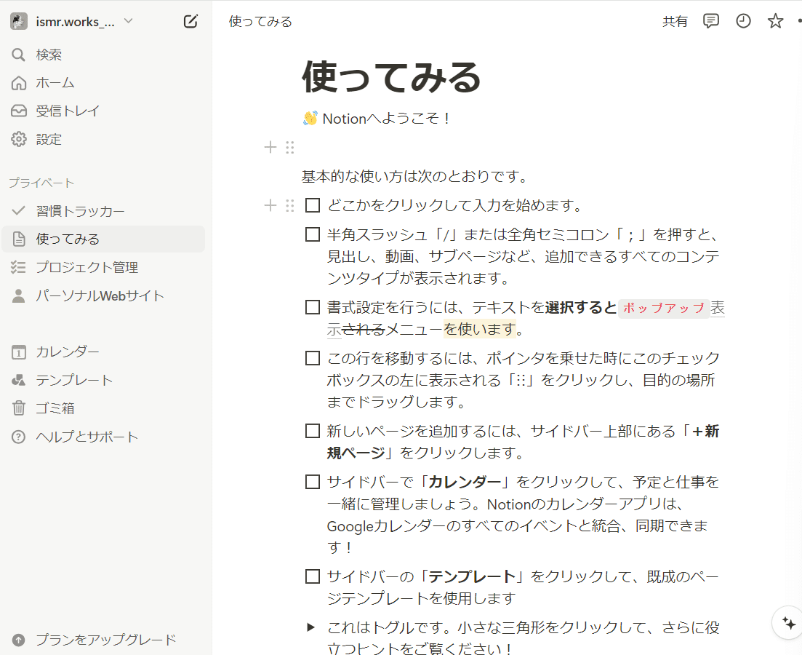Click the person icon beside パーソナルWebサイト
Viewport: 802px width, 655px height.
pyautogui.click(x=18, y=295)
